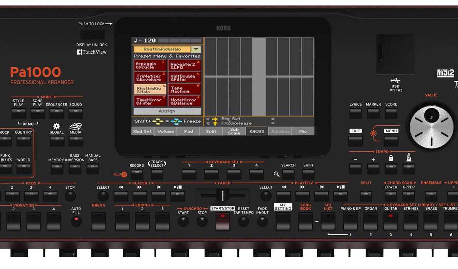Push the Auto Fill button with red LED
This screenshot has height=269, width=458.
76,221
